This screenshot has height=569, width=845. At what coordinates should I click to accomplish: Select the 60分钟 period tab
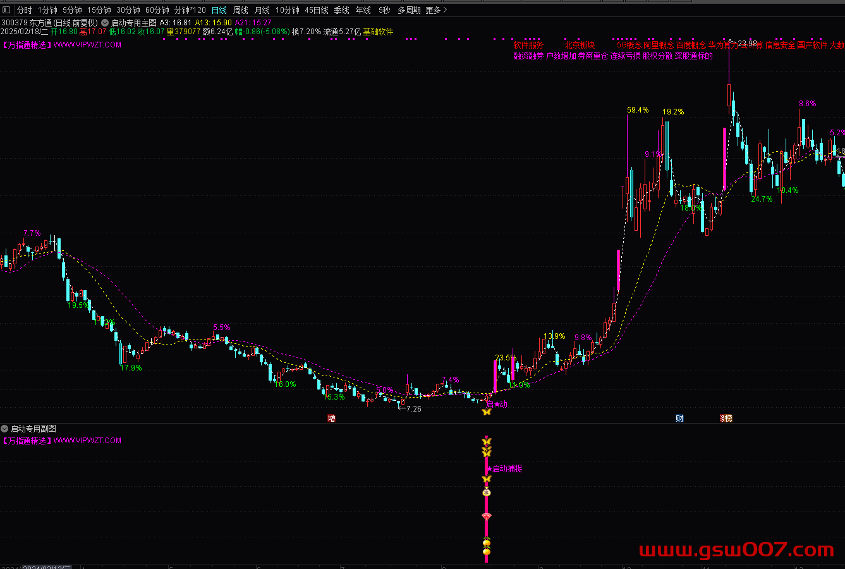click(x=157, y=10)
